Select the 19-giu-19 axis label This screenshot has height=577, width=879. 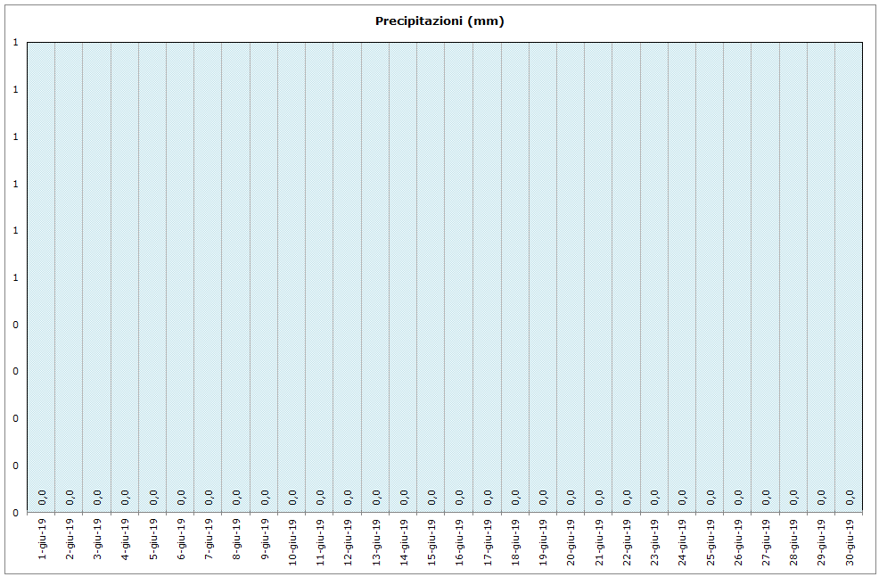543,541
